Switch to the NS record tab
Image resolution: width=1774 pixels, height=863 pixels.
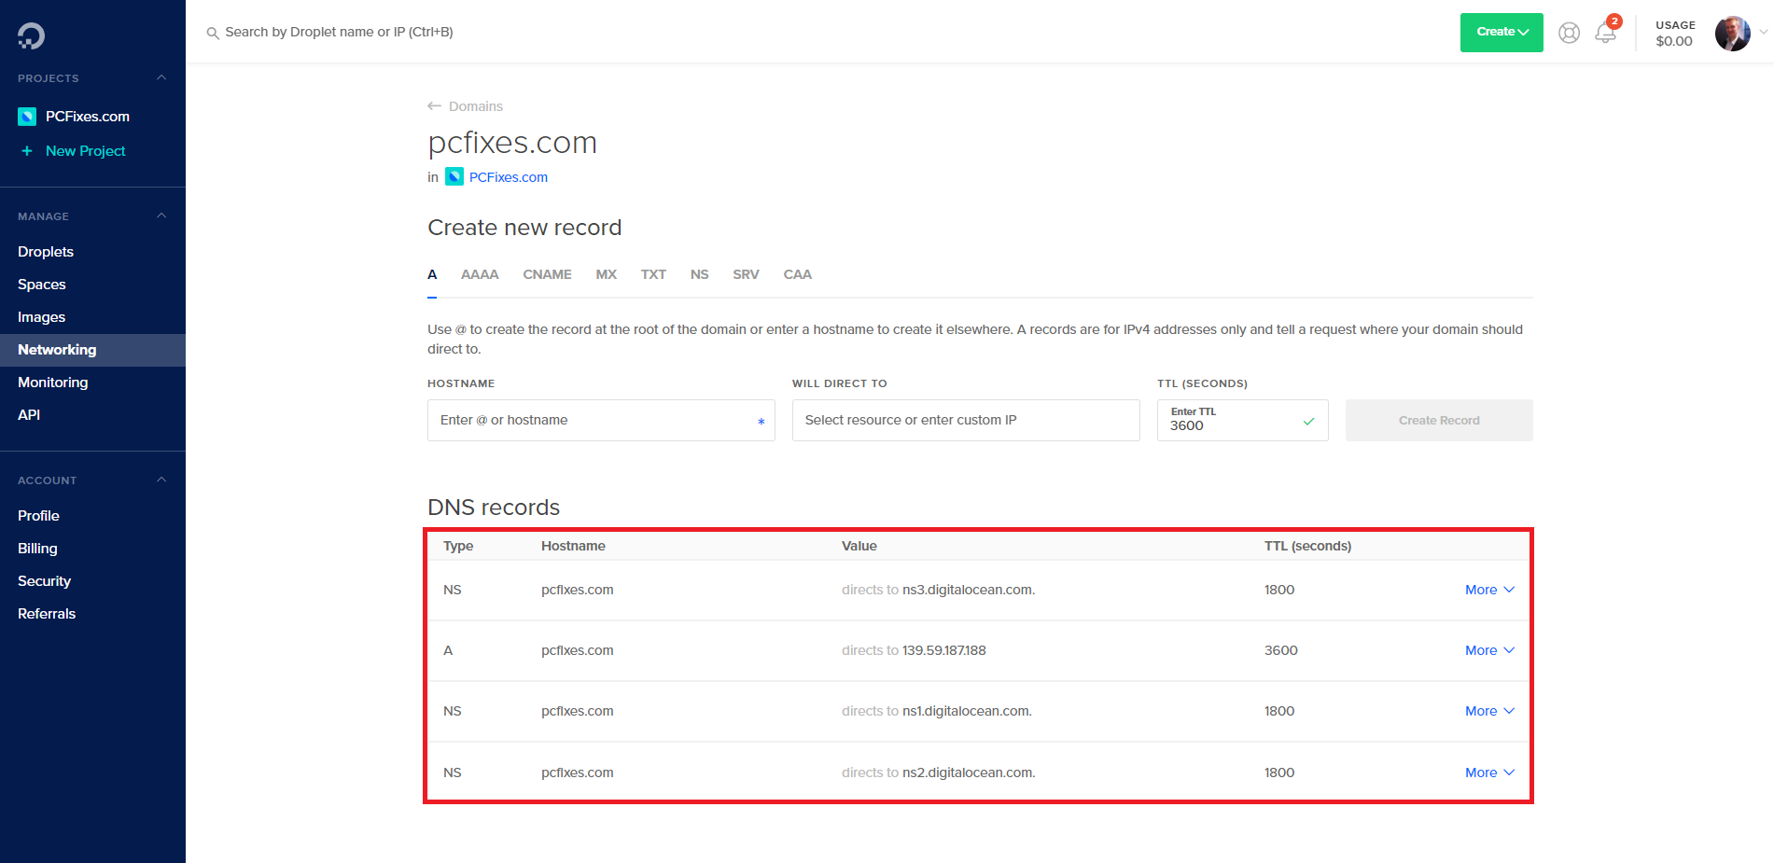pos(700,275)
